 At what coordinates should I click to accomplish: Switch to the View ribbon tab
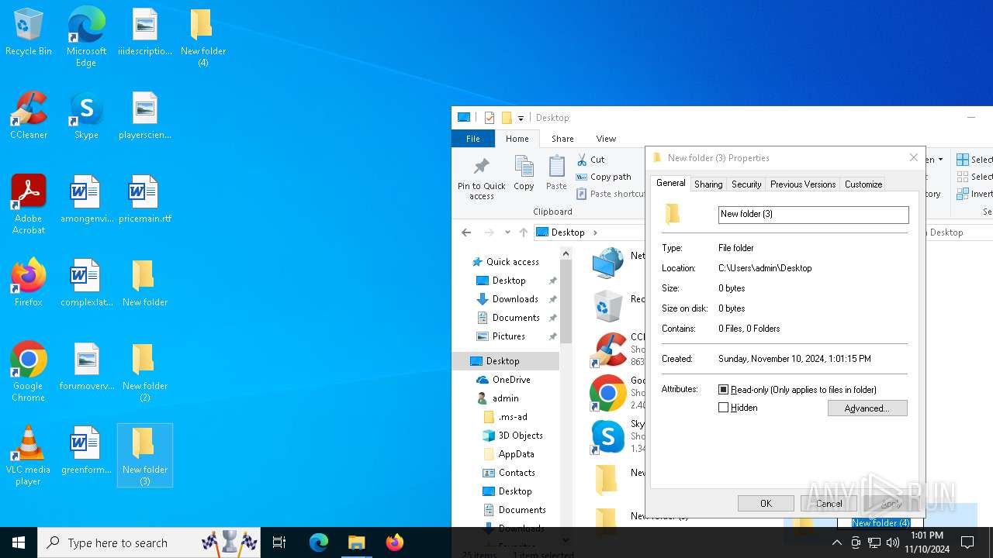(606, 139)
